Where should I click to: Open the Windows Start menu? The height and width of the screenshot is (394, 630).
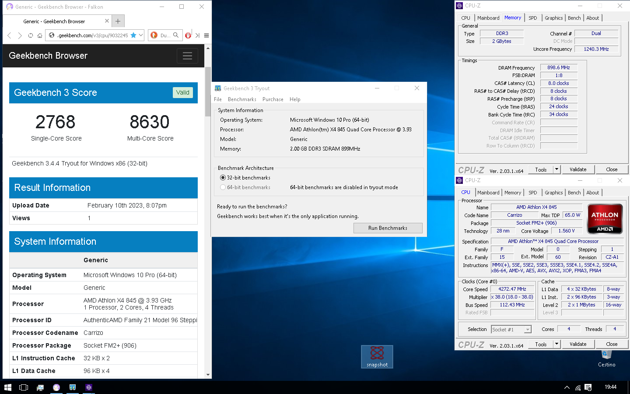[x=7, y=387]
